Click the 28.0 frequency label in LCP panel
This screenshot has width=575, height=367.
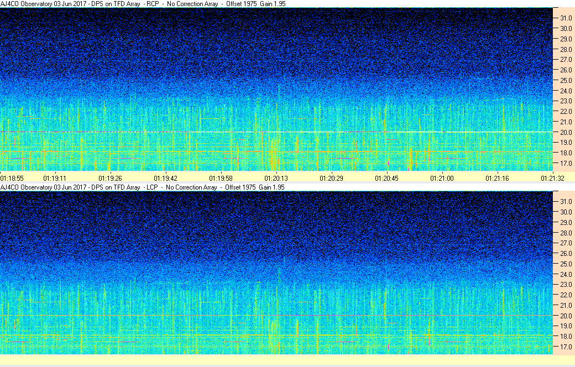tap(566, 233)
